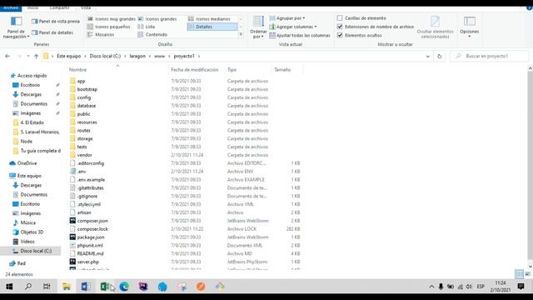
Task: Select the Lista layout
Action: [147, 27]
